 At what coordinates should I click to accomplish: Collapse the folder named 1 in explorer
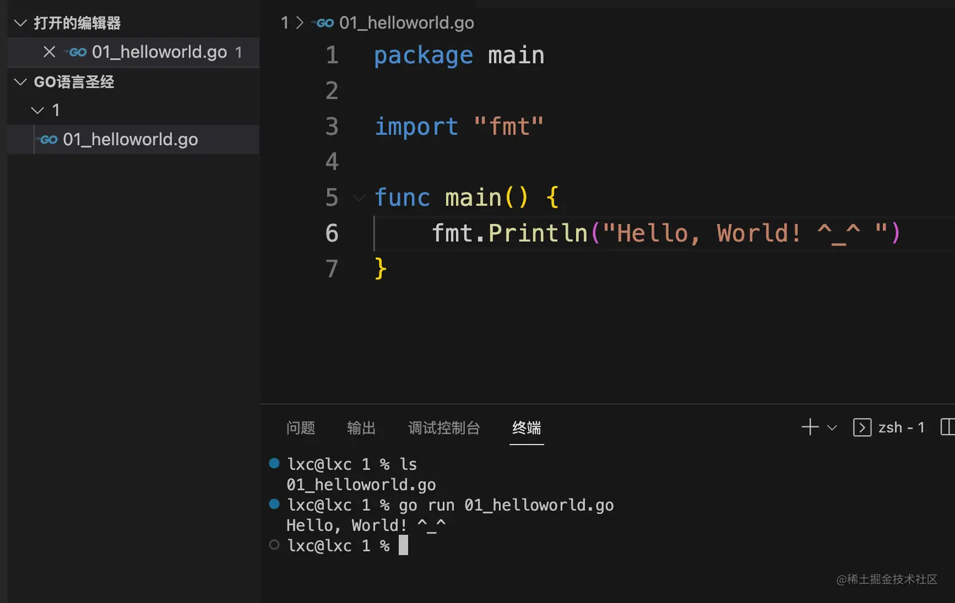coord(37,110)
